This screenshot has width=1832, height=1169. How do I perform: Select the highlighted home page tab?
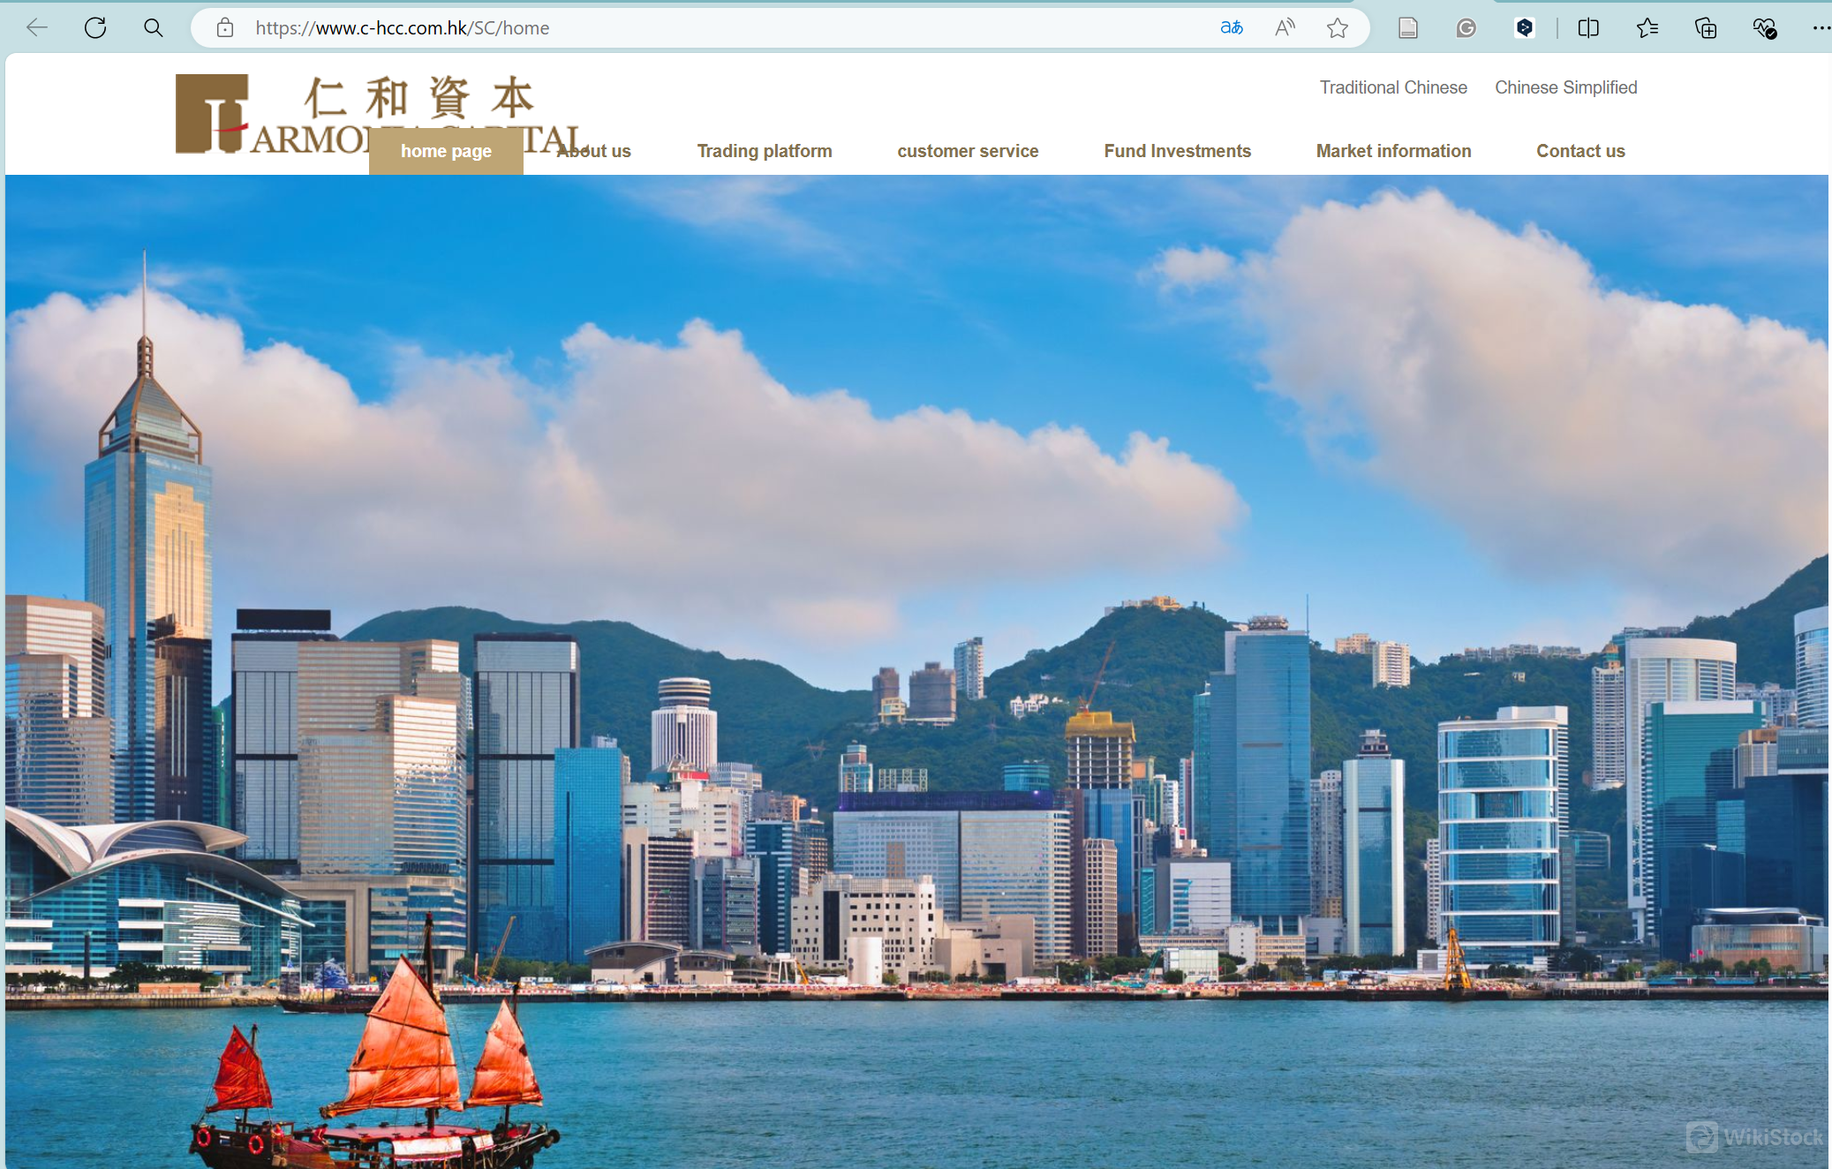[x=446, y=151]
